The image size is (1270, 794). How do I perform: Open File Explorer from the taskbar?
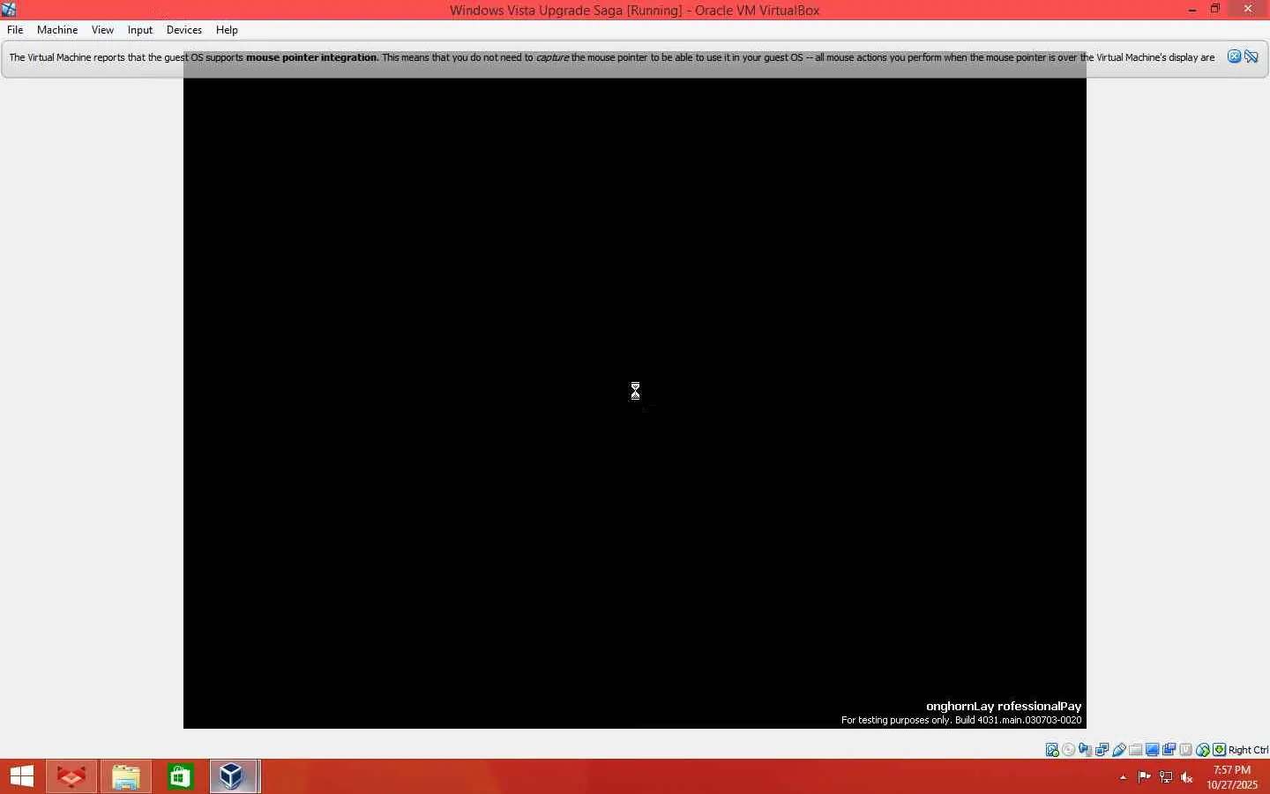point(126,776)
